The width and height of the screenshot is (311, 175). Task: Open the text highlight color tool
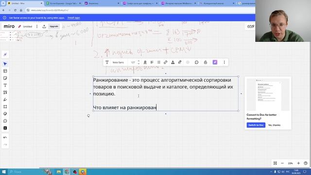(x=180, y=62)
